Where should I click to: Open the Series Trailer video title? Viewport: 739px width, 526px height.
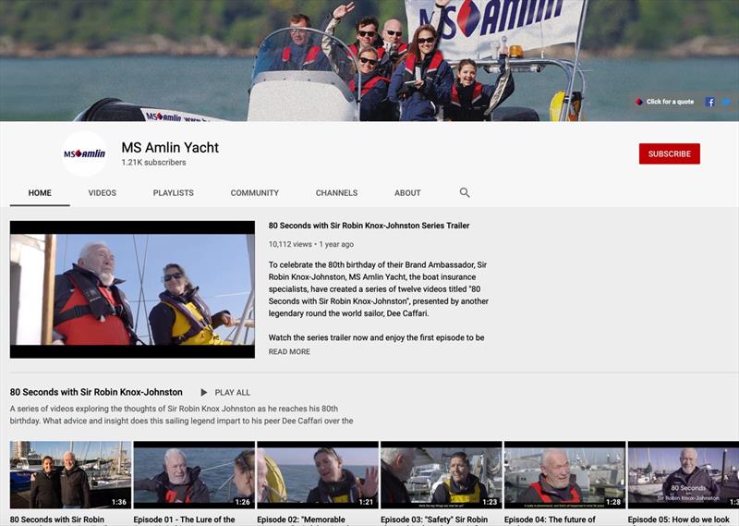tap(369, 226)
